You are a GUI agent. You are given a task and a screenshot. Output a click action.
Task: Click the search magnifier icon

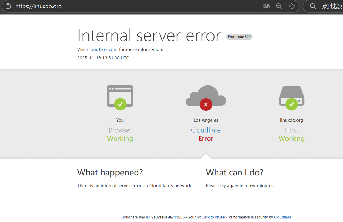tap(313, 6)
